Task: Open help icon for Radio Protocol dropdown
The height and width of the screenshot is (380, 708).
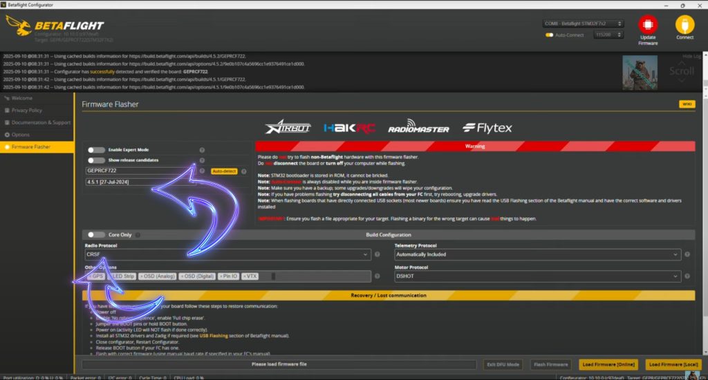Action: point(377,254)
